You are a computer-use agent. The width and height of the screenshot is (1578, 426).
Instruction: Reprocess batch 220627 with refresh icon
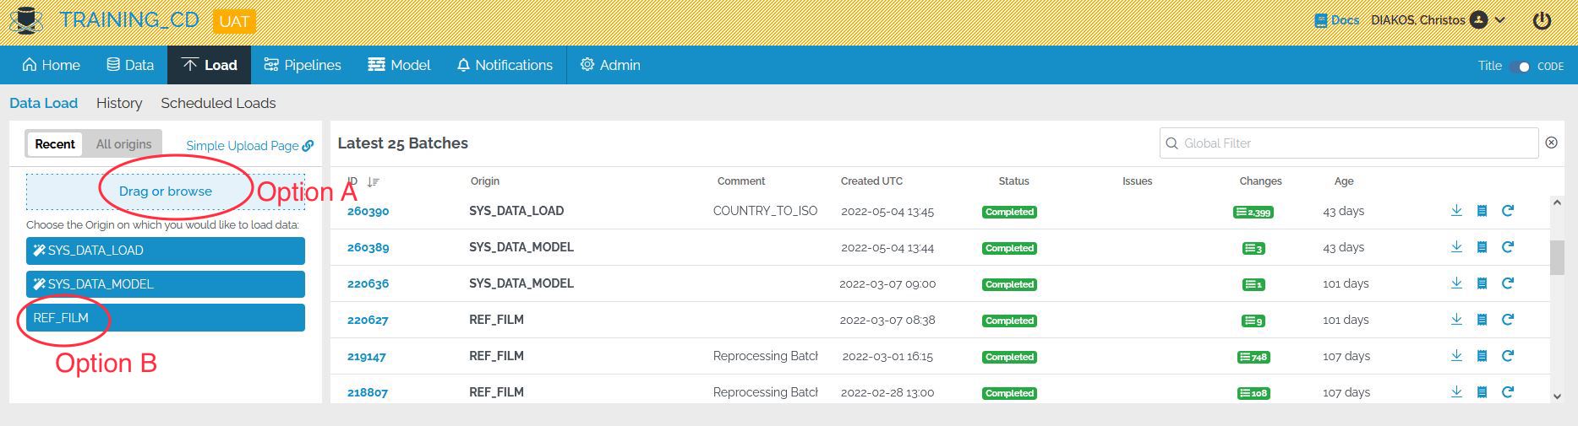click(1507, 320)
